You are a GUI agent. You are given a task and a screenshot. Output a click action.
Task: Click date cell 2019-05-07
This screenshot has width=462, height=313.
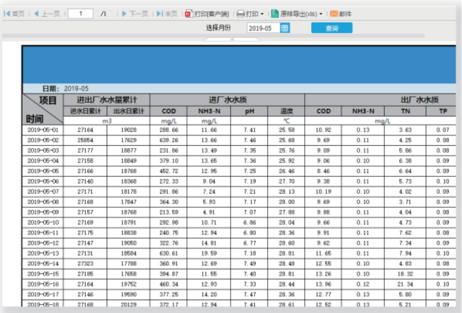tap(43, 191)
